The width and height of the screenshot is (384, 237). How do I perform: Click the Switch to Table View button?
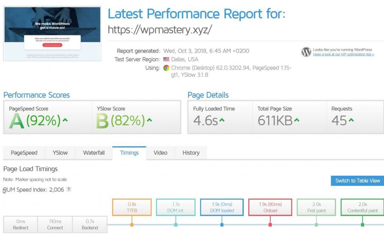click(357, 181)
